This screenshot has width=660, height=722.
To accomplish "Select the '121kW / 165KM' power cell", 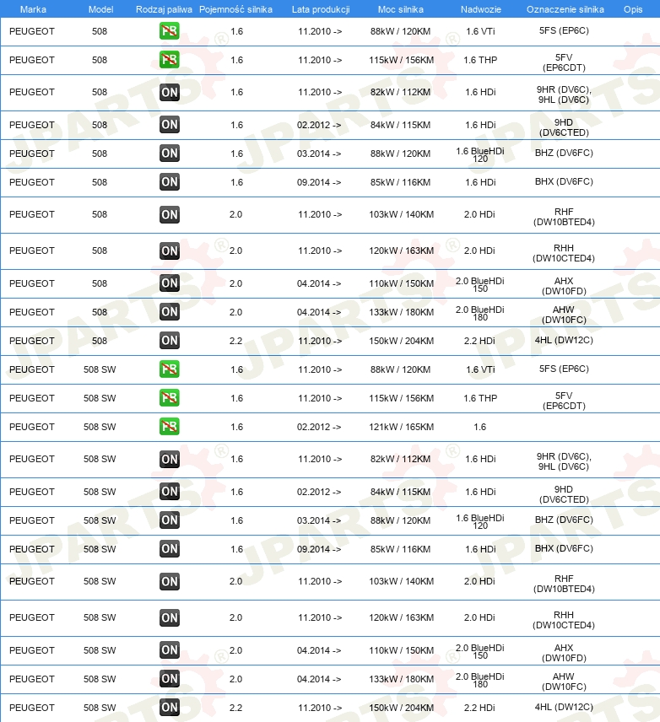I will [x=401, y=427].
